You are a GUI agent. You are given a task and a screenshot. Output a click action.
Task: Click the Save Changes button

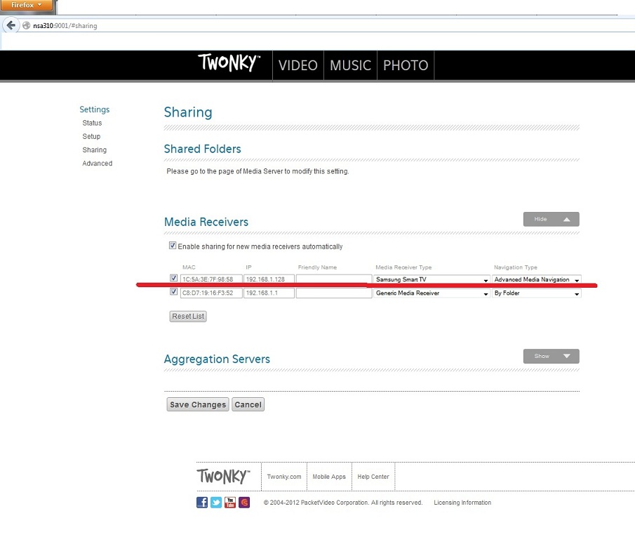click(198, 405)
